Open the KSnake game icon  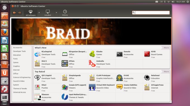coord(92,54)
